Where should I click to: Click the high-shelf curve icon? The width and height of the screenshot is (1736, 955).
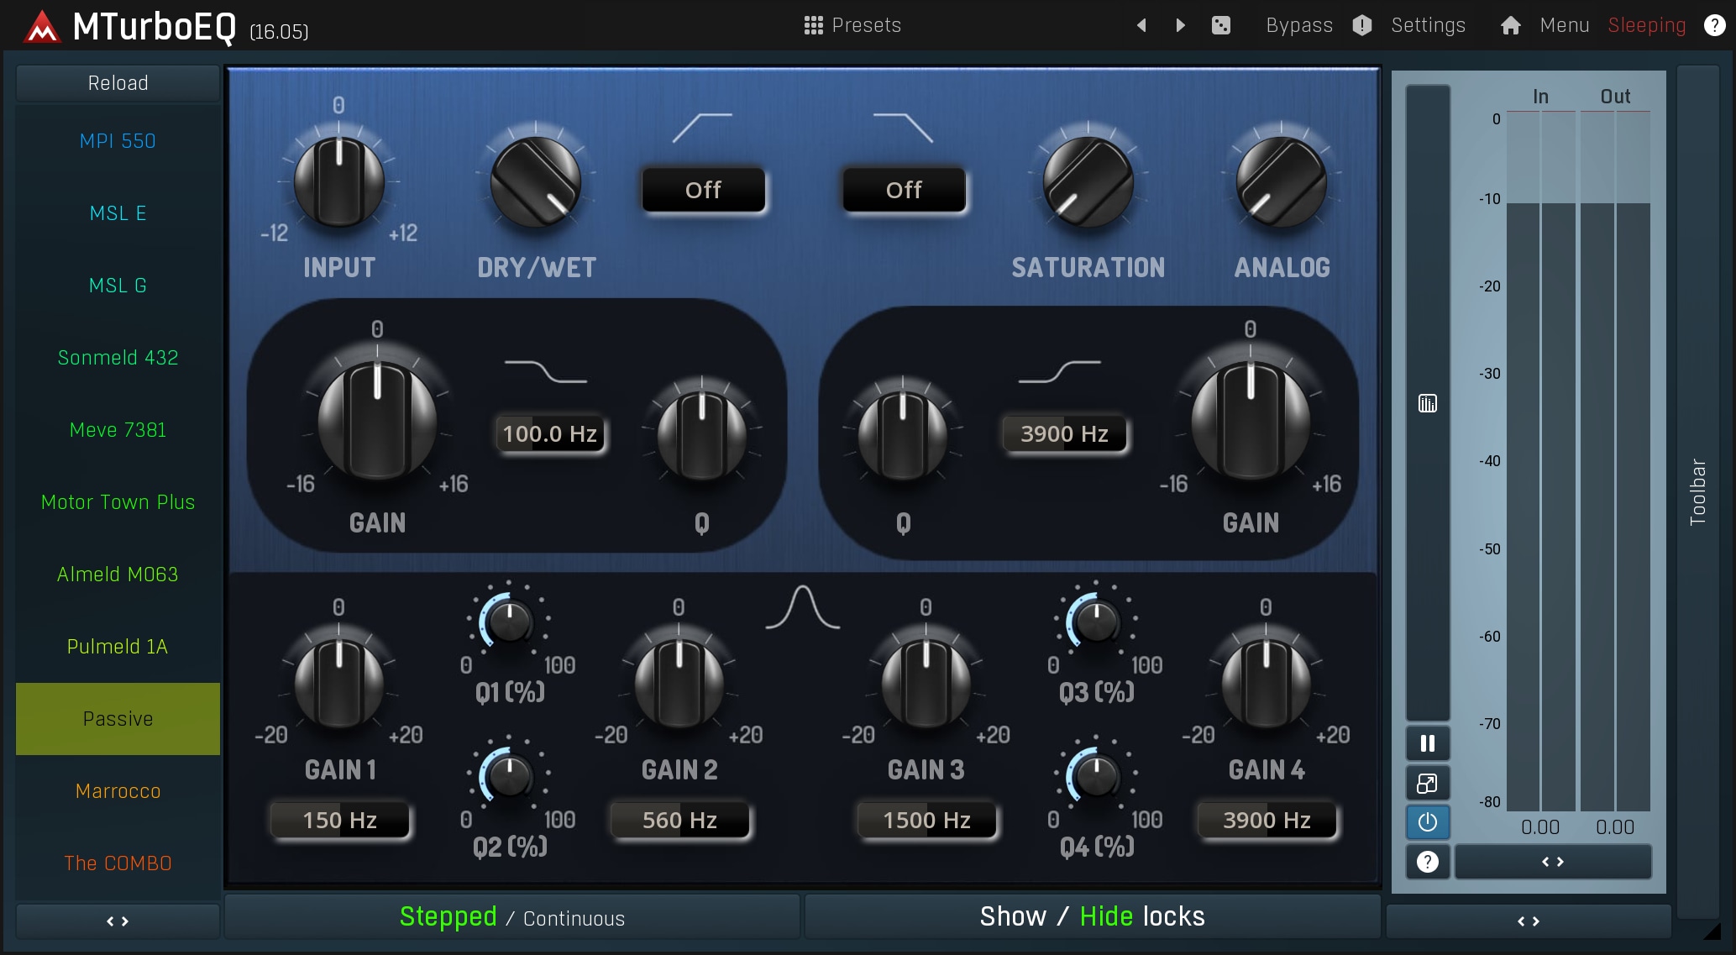click(x=1060, y=371)
